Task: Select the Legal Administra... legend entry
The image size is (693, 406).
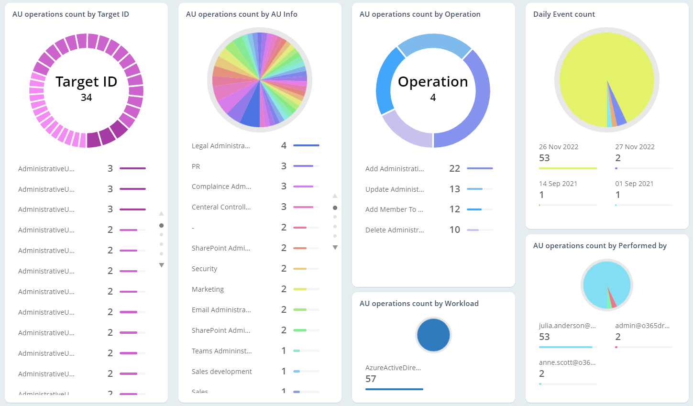Action: pyautogui.click(x=221, y=146)
